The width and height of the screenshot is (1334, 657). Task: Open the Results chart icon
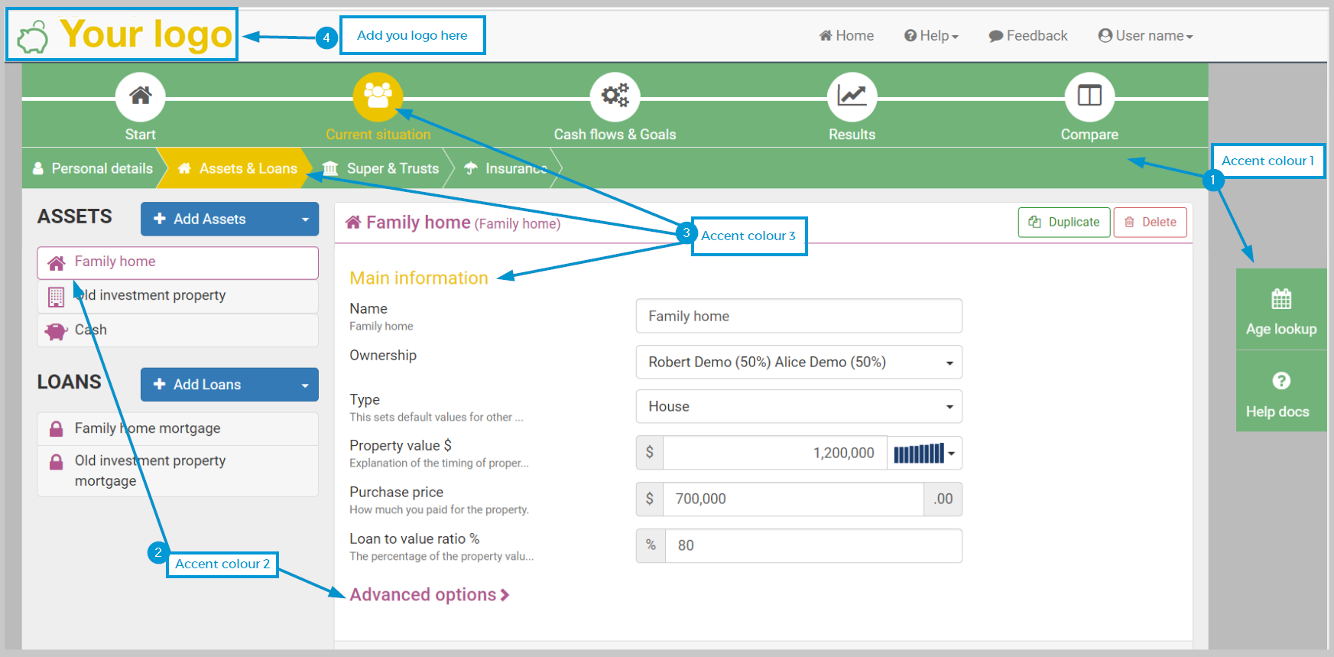point(852,96)
